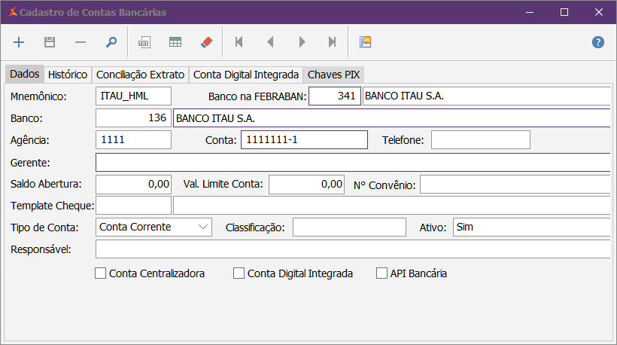The image size is (617, 345).
Task: Close the Cadastro de Contas Bancárias window
Action: point(599,12)
